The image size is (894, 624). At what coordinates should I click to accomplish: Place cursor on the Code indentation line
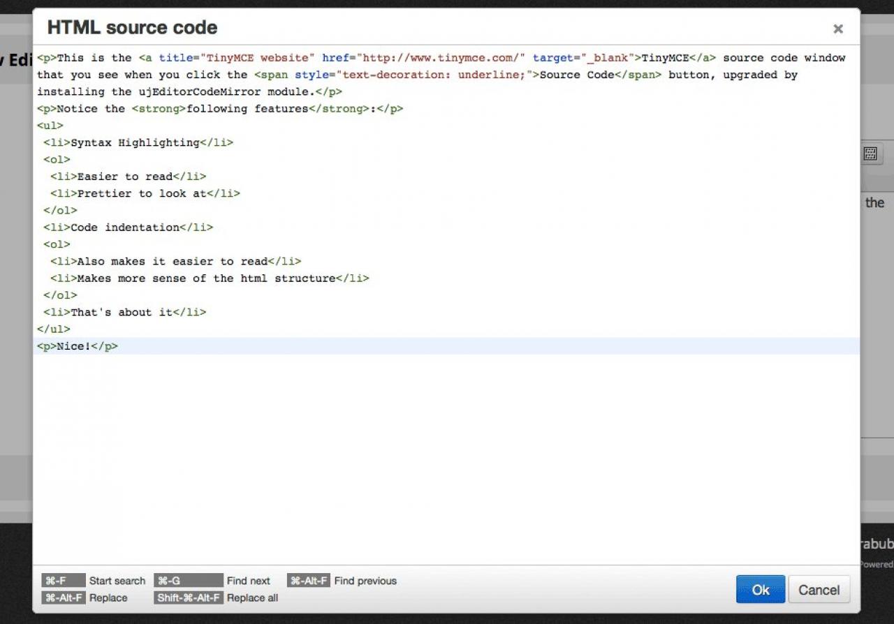click(127, 228)
